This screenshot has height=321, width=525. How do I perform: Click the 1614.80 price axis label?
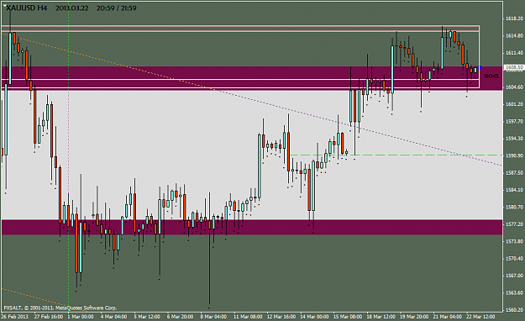tap(514, 35)
